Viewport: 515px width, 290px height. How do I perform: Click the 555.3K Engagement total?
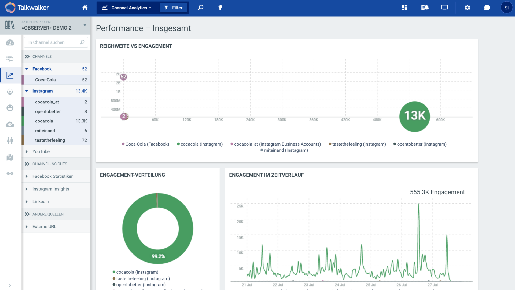click(437, 192)
